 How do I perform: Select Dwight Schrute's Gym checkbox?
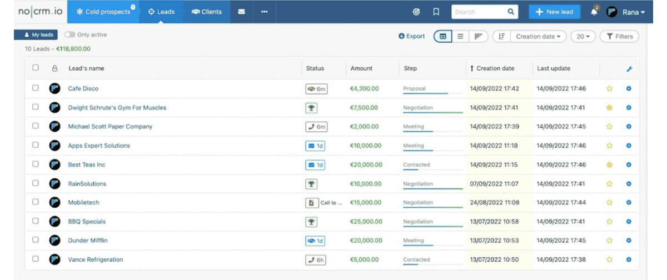click(36, 107)
